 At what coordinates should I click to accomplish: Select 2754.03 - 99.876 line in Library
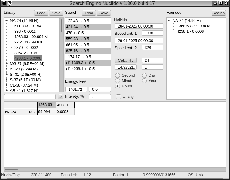(29, 42)
